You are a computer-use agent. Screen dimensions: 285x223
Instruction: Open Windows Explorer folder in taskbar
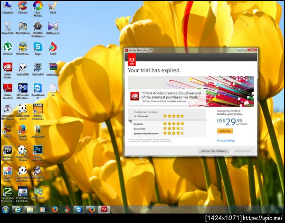[x=30, y=210]
